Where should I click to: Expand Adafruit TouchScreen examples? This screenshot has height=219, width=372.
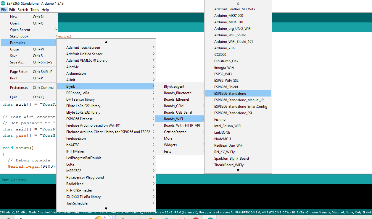[x=106, y=48]
